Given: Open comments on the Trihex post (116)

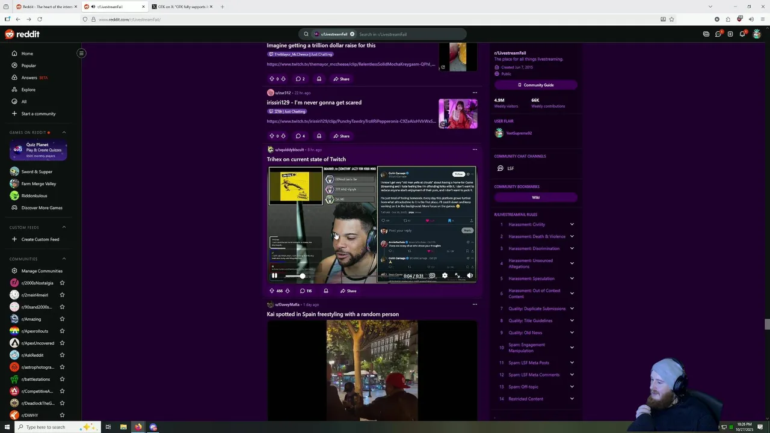Looking at the screenshot, I should [306, 290].
